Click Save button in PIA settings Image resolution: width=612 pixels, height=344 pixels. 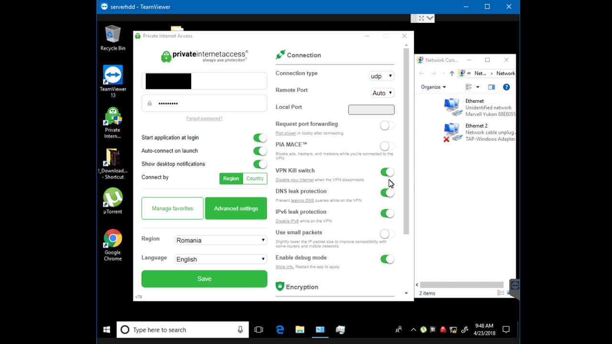tap(204, 279)
